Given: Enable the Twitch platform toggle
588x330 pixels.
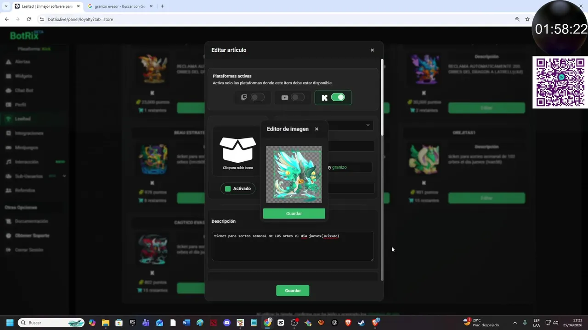Looking at the screenshot, I should click(257, 97).
